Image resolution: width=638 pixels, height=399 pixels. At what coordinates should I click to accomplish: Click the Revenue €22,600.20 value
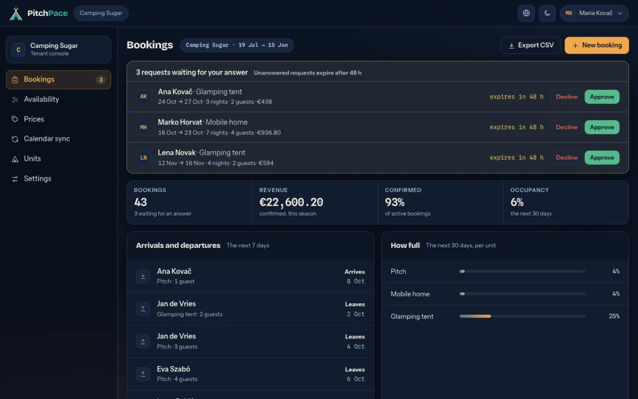[291, 202]
